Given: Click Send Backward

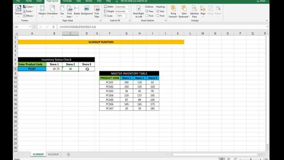Looking at the screenshot, I should [184, 11].
